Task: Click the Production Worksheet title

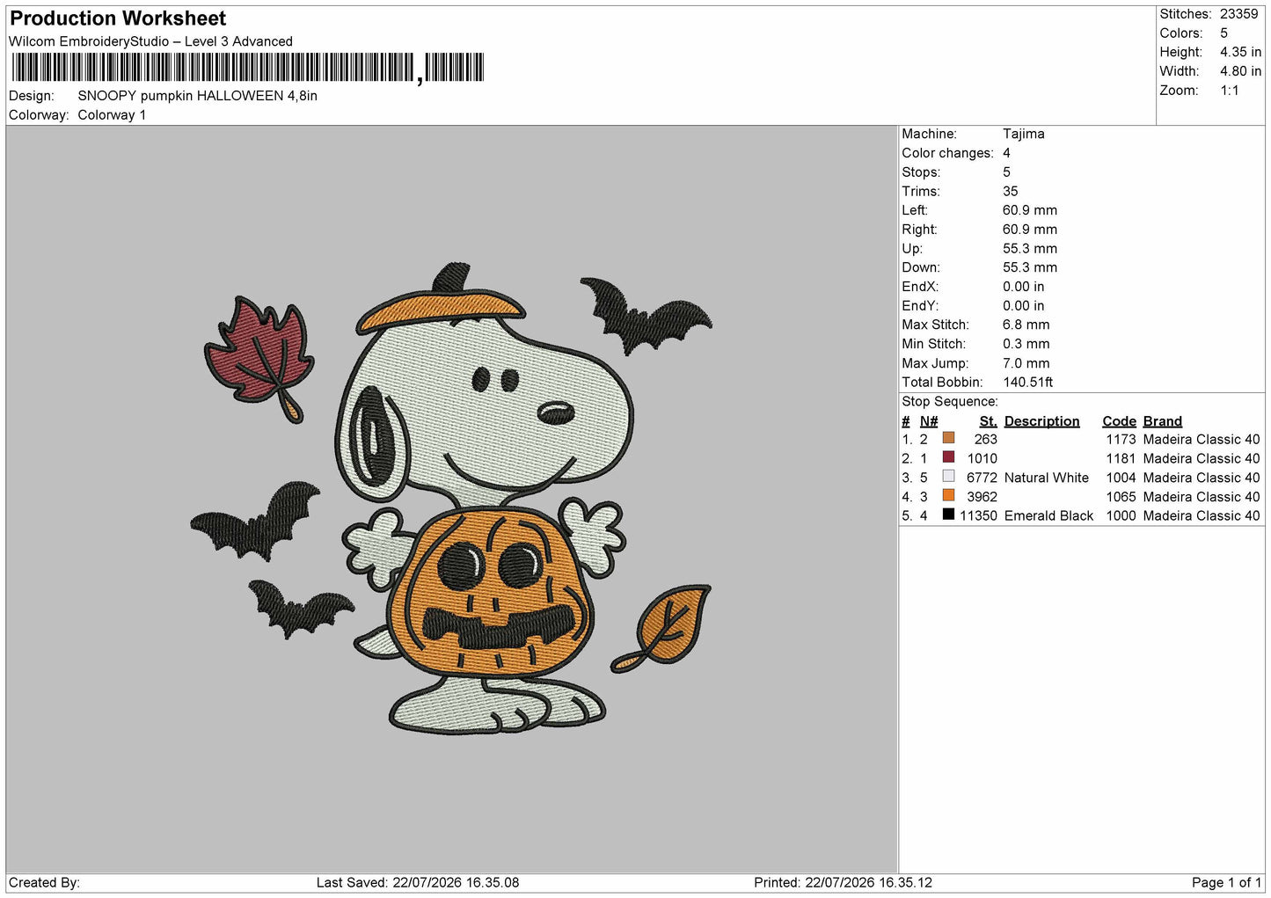Action: pos(118,18)
